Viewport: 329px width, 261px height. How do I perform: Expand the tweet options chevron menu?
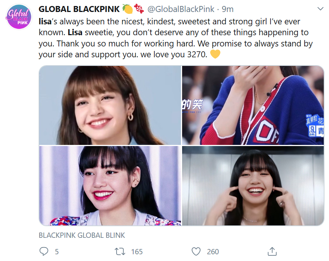coord(320,9)
